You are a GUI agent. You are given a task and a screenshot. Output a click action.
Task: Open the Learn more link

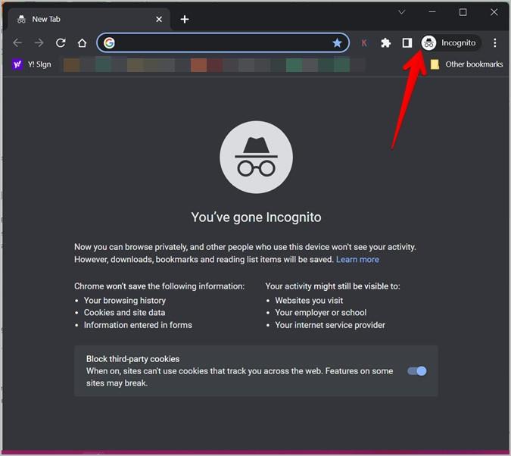pos(357,259)
